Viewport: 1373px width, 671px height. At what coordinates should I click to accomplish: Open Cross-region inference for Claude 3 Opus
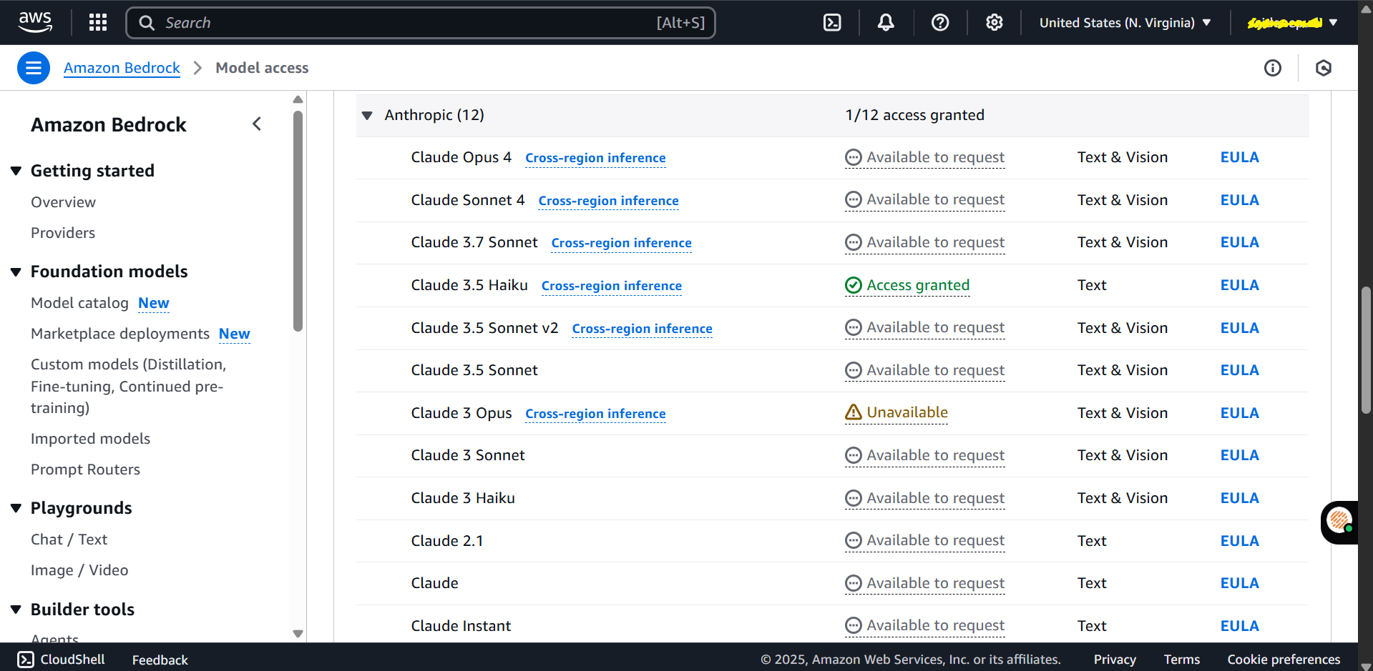click(x=595, y=414)
